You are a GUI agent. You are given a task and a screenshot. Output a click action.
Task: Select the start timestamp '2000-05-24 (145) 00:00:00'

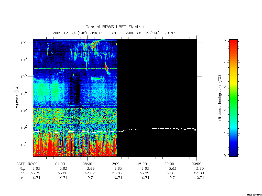click(78, 33)
